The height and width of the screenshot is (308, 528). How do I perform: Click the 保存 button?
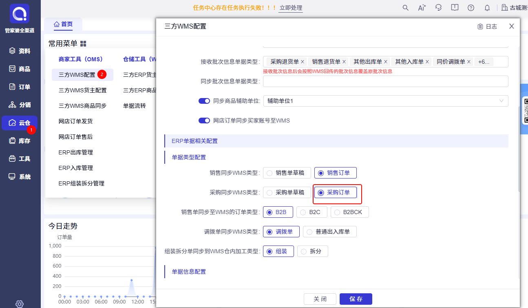click(x=356, y=299)
